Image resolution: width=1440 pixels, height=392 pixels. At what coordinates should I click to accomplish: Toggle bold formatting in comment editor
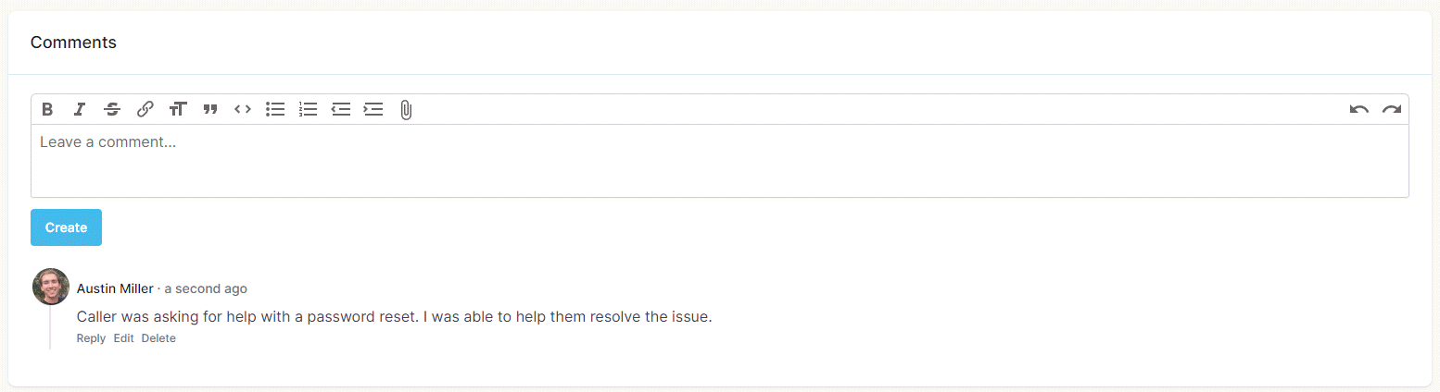[x=47, y=109]
